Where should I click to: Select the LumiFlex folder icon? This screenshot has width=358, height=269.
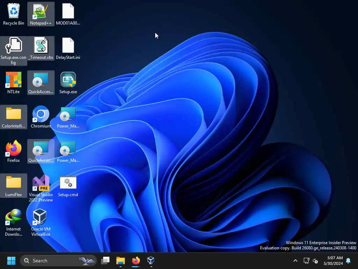coord(14,186)
